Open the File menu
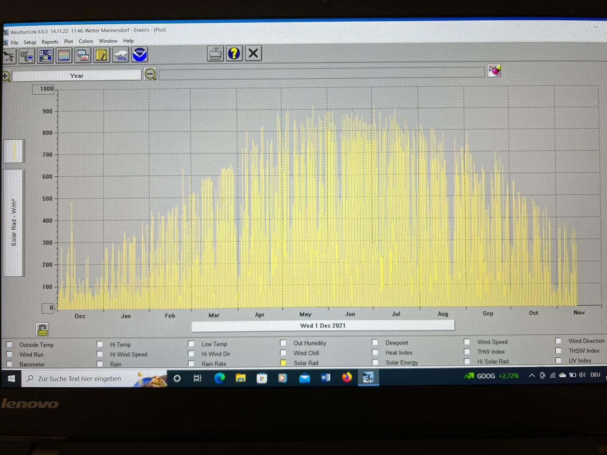Viewport: 607px width, 455px height. (15, 43)
